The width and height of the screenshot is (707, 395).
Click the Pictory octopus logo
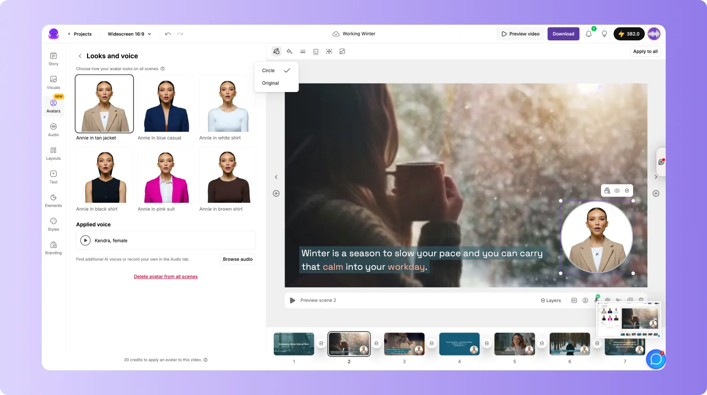pyautogui.click(x=53, y=34)
